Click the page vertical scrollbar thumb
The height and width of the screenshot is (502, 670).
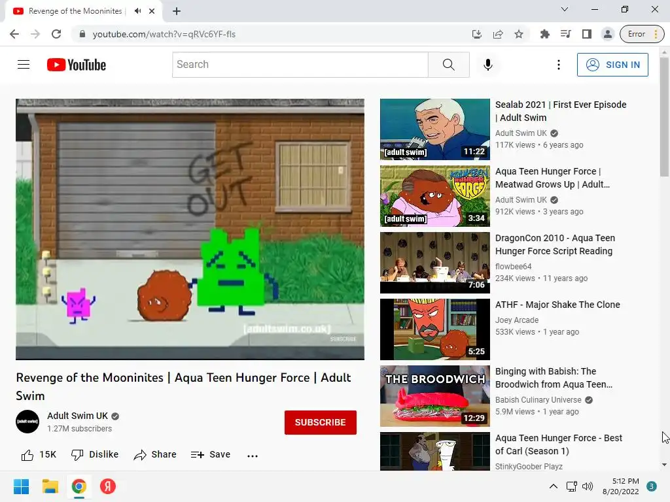[664, 116]
